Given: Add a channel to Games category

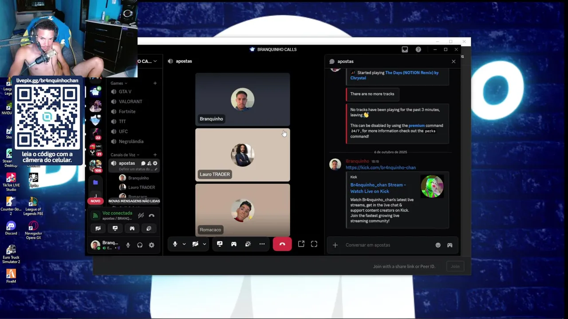Looking at the screenshot, I should [x=155, y=83].
